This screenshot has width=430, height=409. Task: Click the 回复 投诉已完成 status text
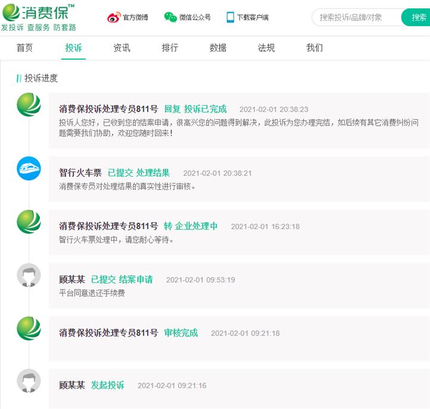point(195,109)
